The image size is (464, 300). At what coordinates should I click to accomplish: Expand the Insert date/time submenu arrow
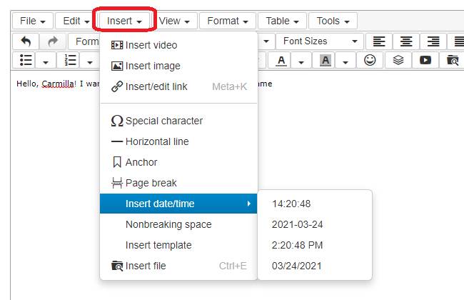coord(249,204)
